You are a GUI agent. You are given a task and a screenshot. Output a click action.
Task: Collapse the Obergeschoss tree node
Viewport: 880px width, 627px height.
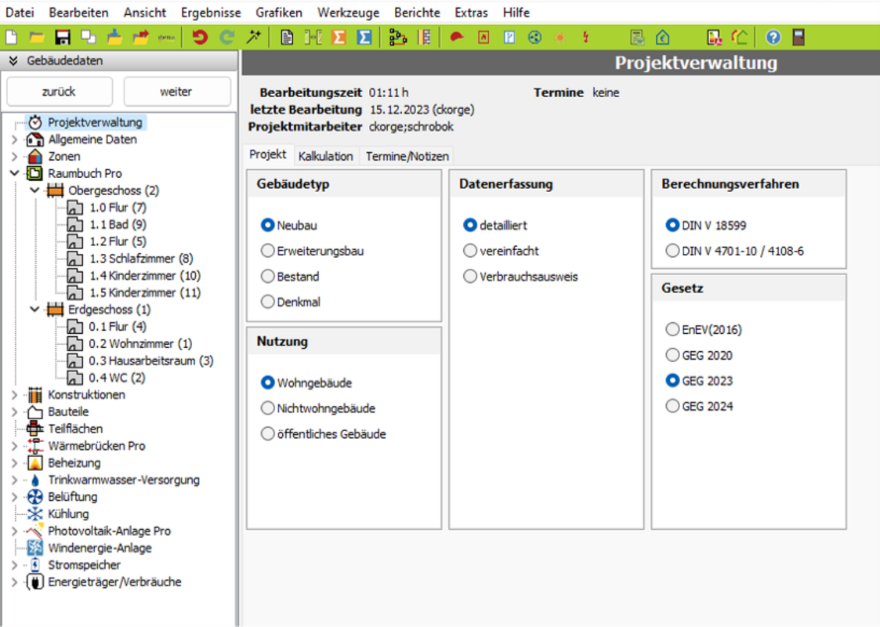point(34,190)
